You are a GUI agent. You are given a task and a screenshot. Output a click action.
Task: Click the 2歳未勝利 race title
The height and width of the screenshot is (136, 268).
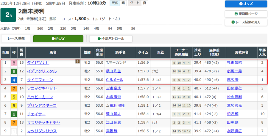tap(31, 11)
